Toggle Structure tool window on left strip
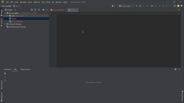The height and width of the screenshot is (103, 184). [1, 84]
